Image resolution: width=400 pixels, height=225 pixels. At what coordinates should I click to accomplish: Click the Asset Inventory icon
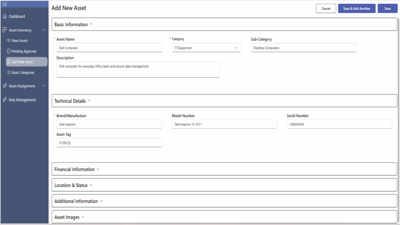[x=4, y=30]
